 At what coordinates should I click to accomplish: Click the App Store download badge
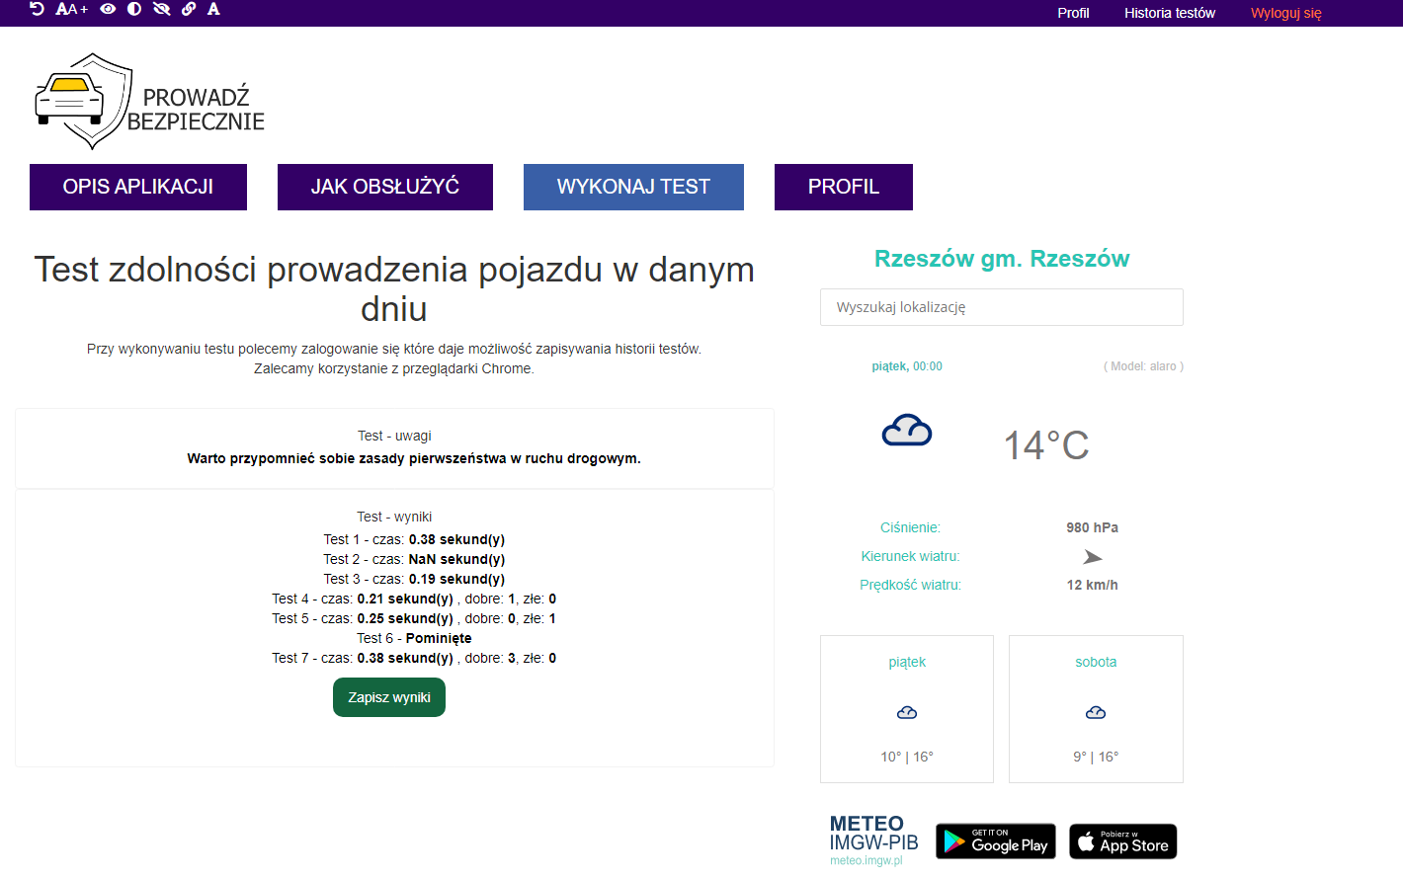coord(1123,841)
